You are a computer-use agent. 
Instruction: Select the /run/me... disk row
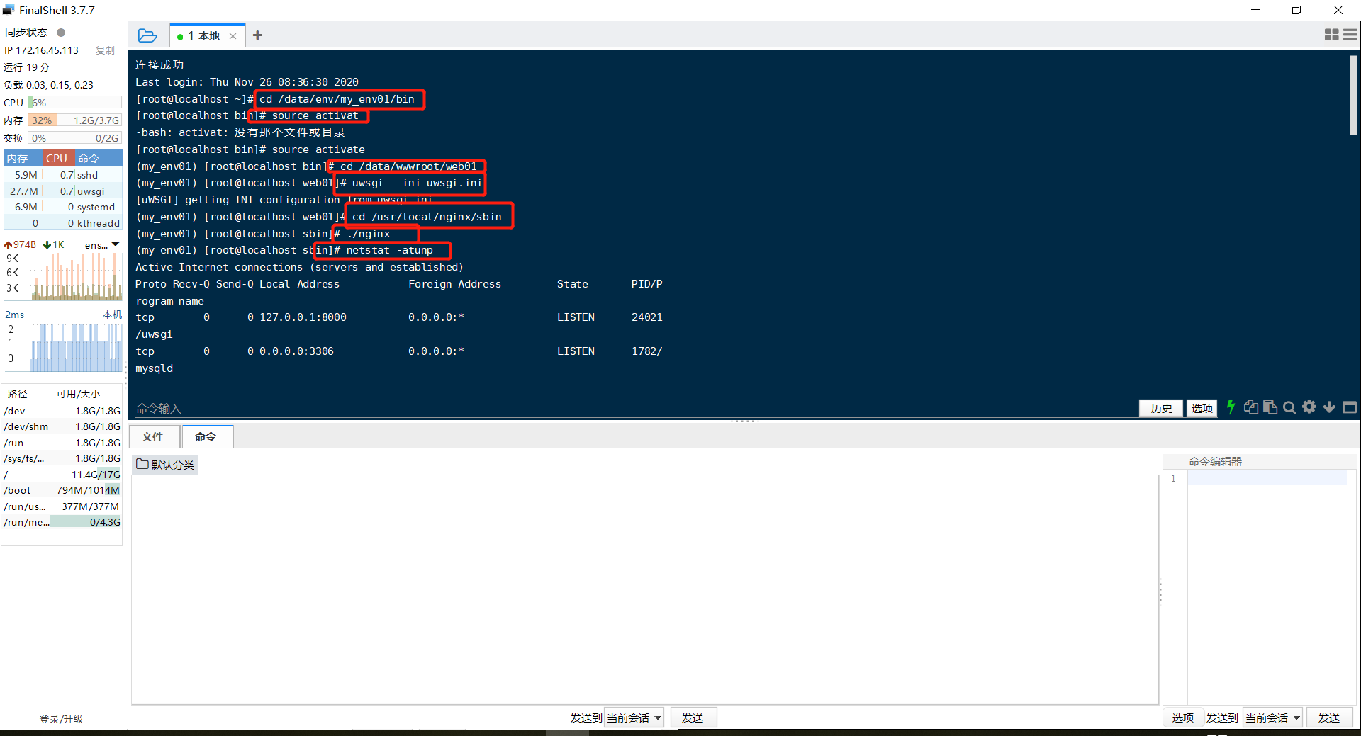(62, 522)
